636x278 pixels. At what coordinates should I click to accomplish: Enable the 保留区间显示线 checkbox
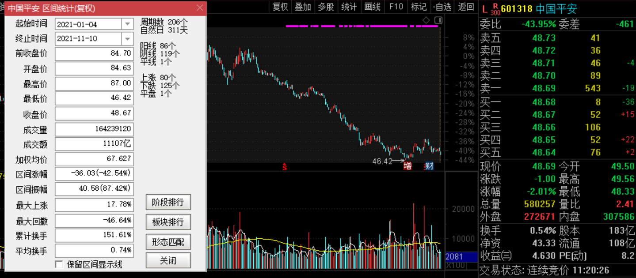(x=59, y=264)
